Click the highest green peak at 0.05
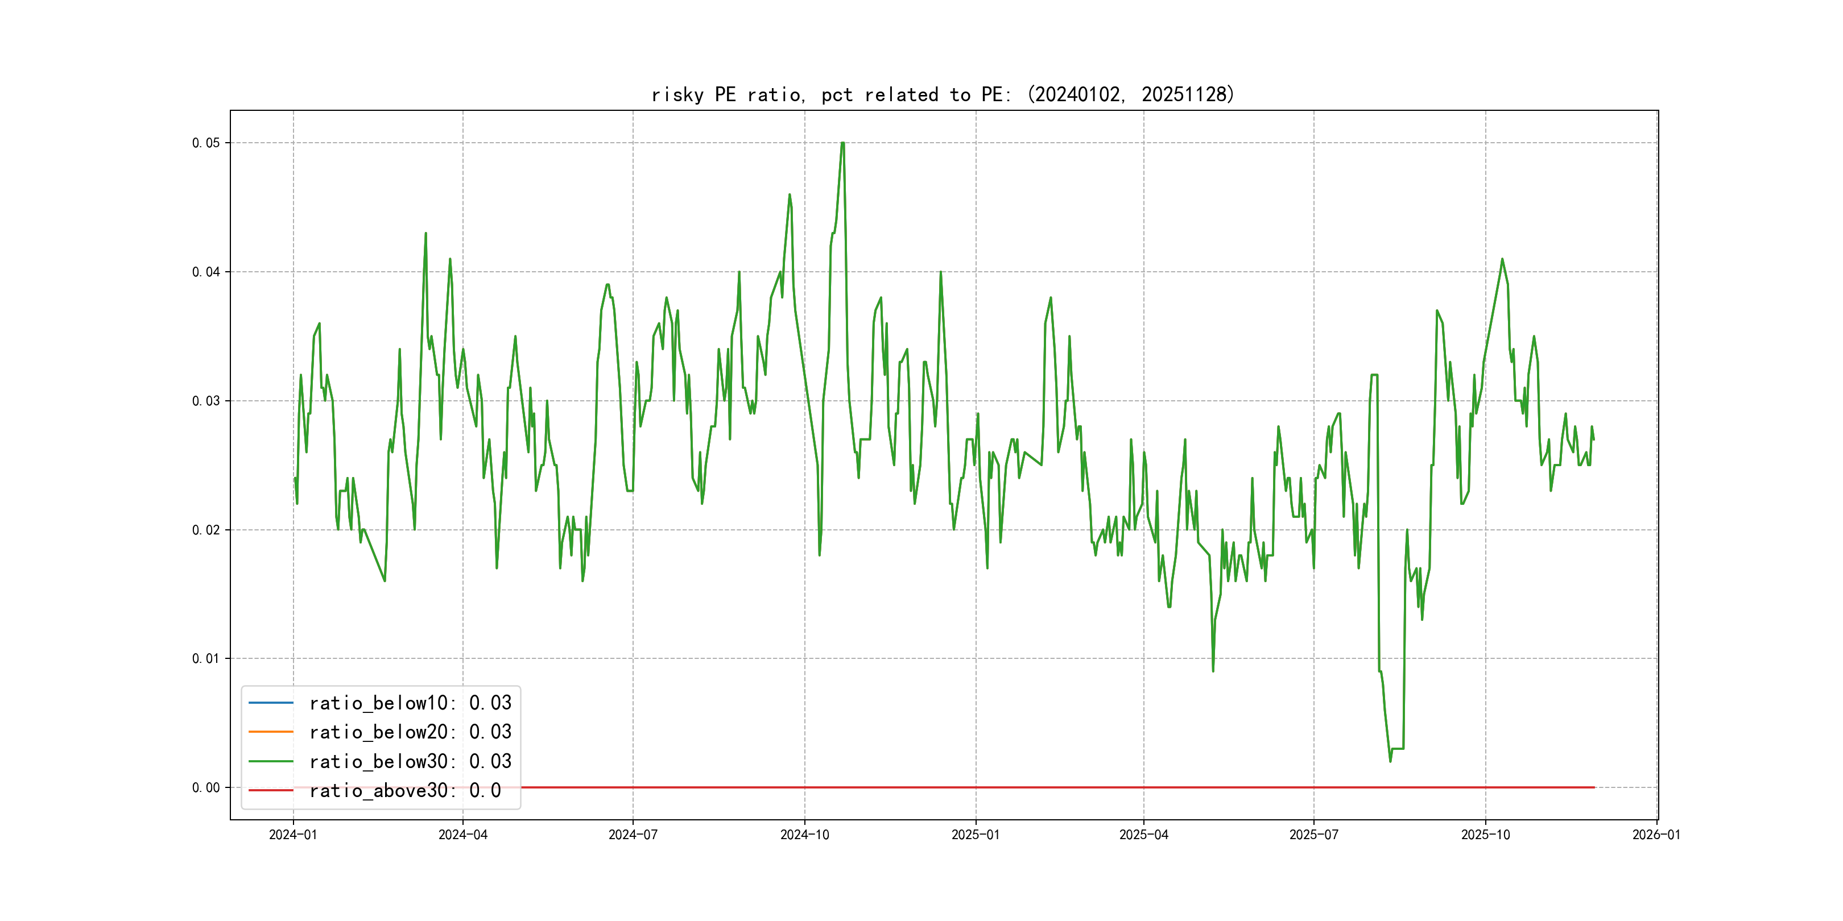The height and width of the screenshot is (921, 1843). coord(843,143)
